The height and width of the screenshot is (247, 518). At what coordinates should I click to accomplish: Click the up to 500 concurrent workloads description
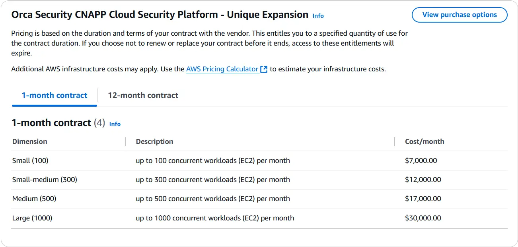click(x=213, y=199)
